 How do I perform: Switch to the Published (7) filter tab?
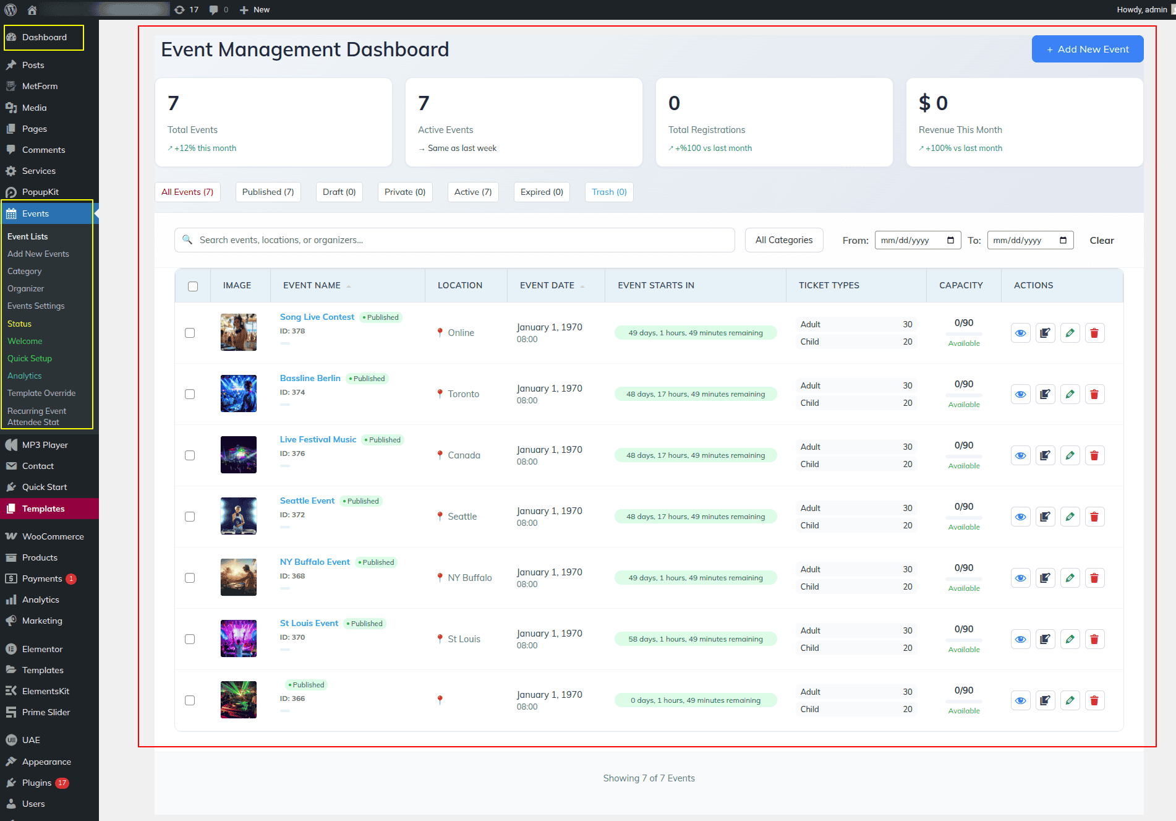click(x=268, y=192)
